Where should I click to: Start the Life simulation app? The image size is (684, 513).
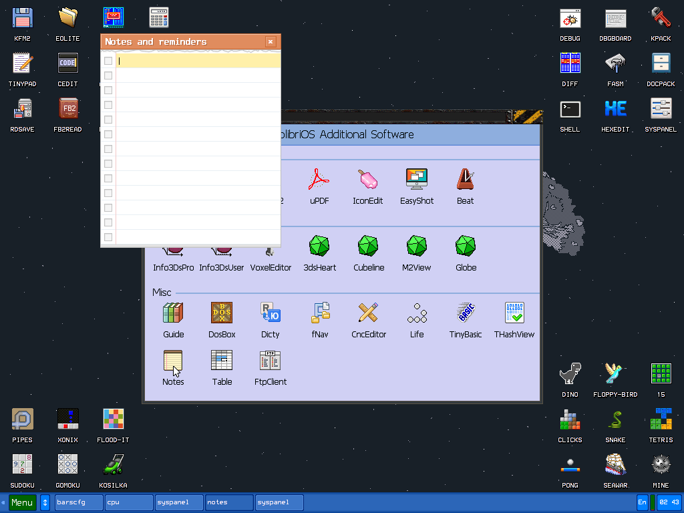(417, 313)
